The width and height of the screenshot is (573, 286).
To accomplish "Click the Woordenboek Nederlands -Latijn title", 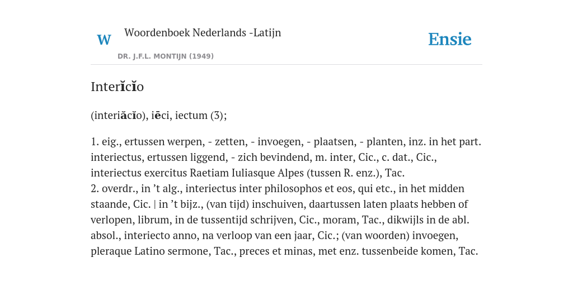I will [x=203, y=32].
